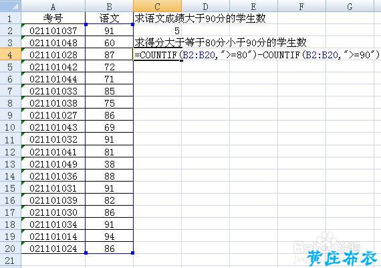Click result cell showing 5
The height and width of the screenshot is (268, 381).
tap(157, 30)
